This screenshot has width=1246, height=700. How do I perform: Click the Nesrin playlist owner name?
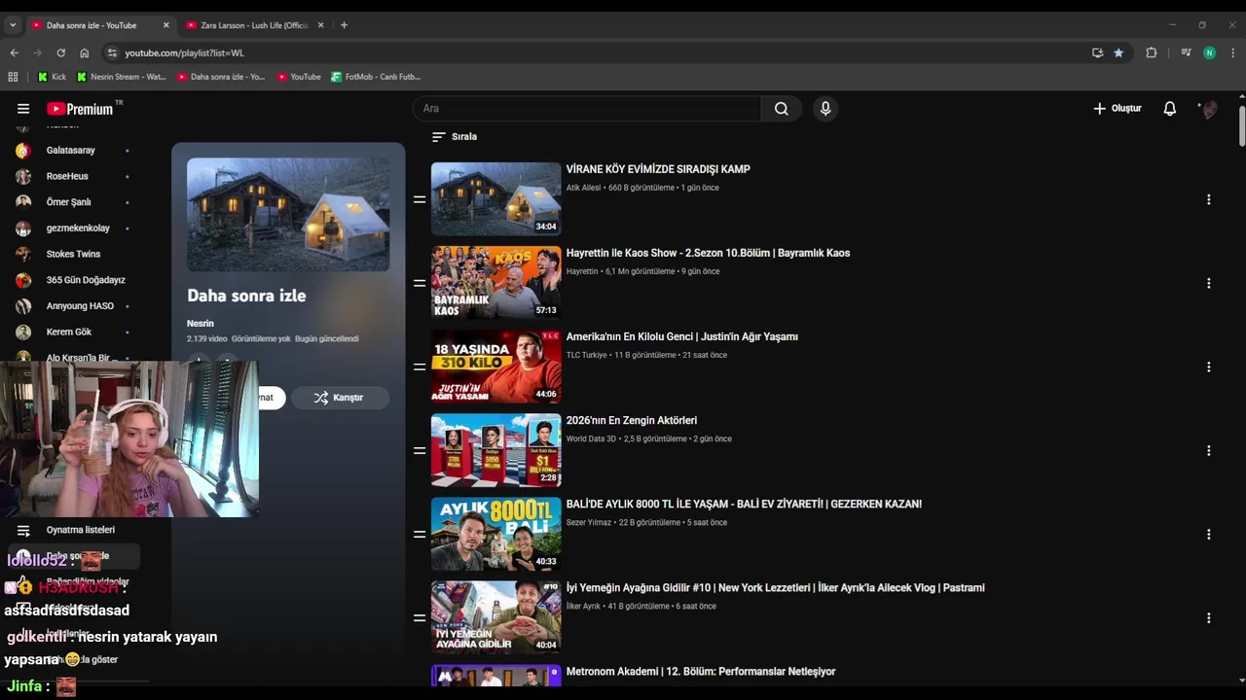(200, 324)
